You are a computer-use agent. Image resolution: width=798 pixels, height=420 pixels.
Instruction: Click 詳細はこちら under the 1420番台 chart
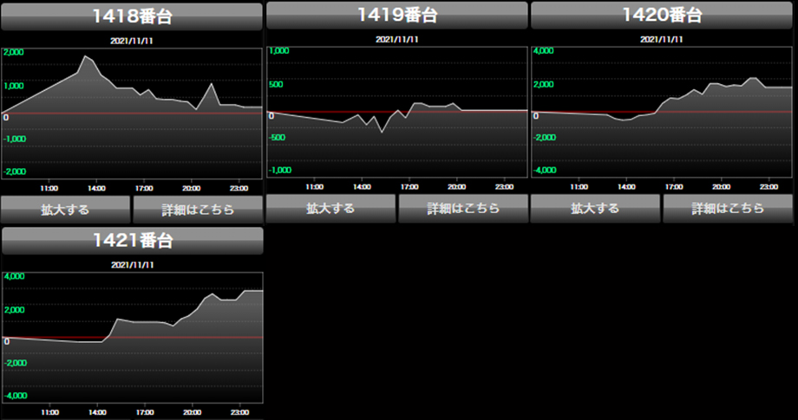727,209
